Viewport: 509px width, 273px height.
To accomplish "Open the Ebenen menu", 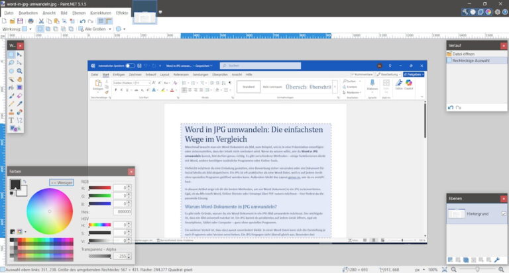I will tap(79, 13).
